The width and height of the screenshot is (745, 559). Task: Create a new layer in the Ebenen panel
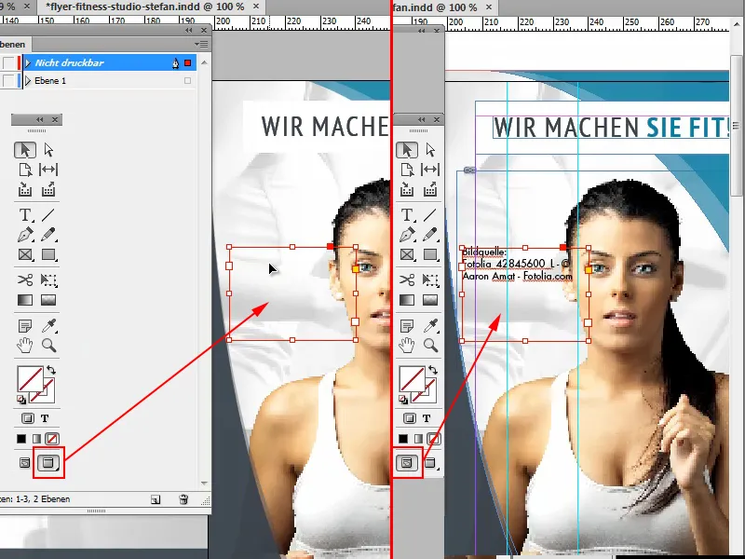tap(156, 499)
